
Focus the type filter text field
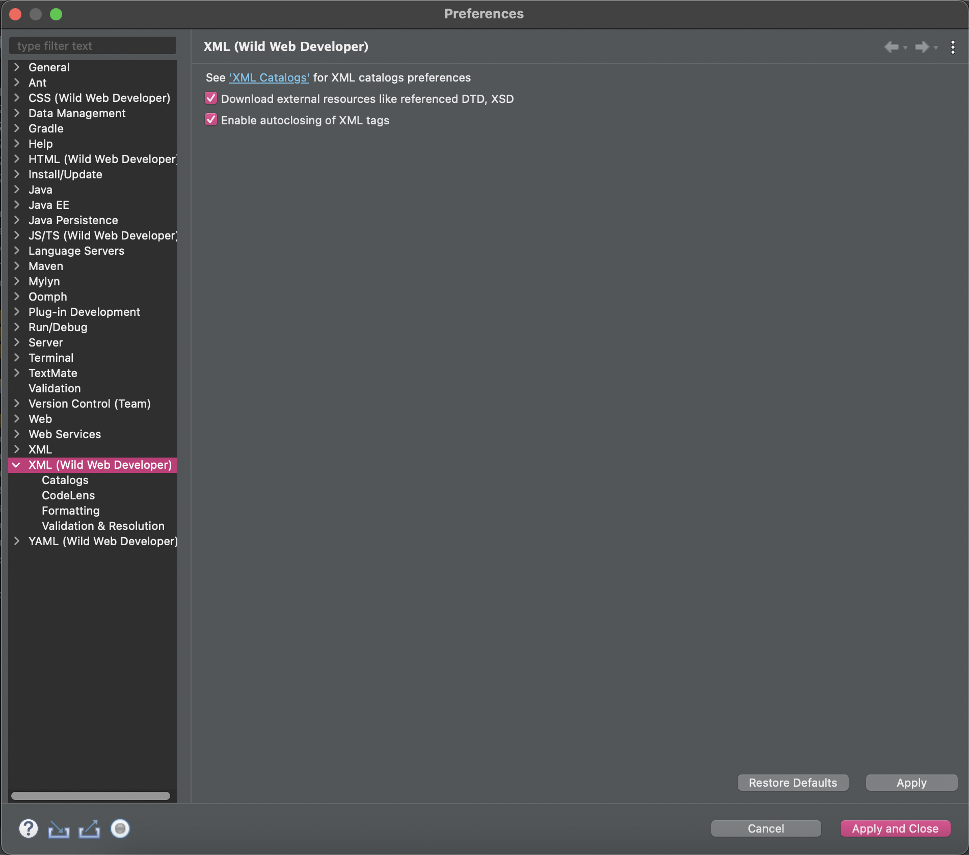coord(93,46)
